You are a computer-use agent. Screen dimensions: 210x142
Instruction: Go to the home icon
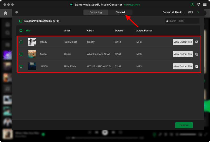click(x=6, y=13)
